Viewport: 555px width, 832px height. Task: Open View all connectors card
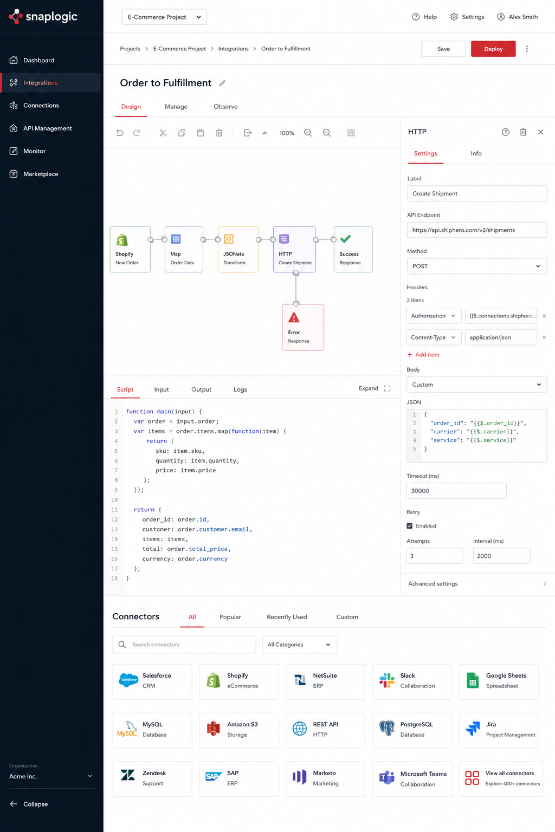click(501, 779)
